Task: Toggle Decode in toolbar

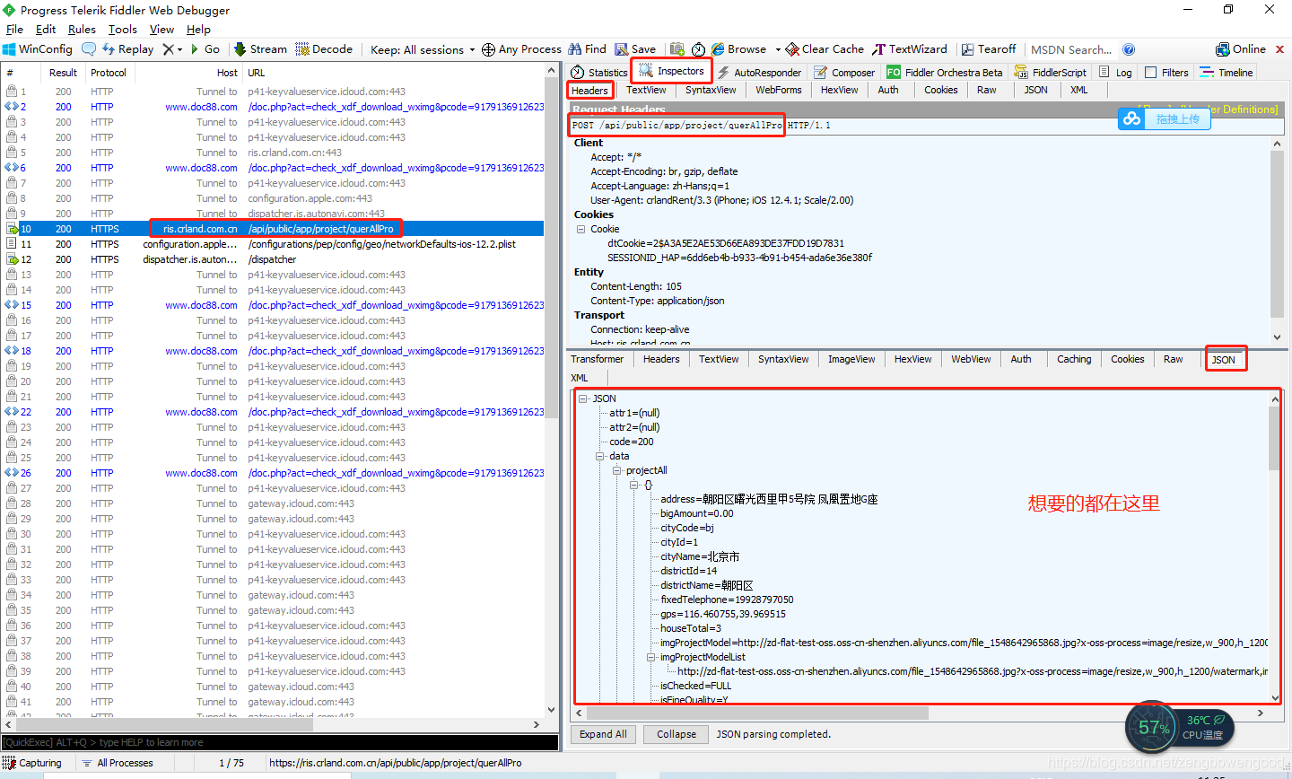Action: (x=324, y=49)
